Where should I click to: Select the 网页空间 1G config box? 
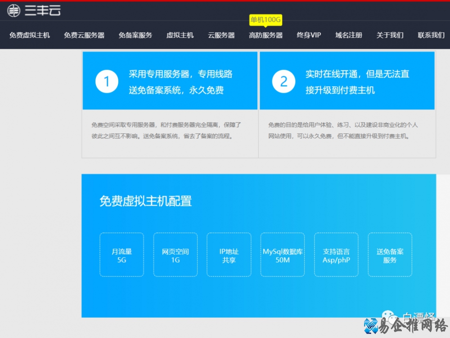tap(175, 255)
